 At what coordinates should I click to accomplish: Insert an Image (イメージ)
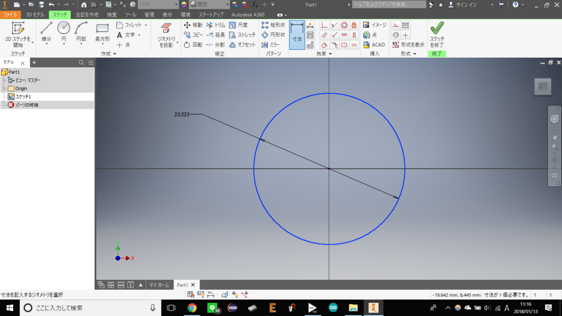click(374, 25)
